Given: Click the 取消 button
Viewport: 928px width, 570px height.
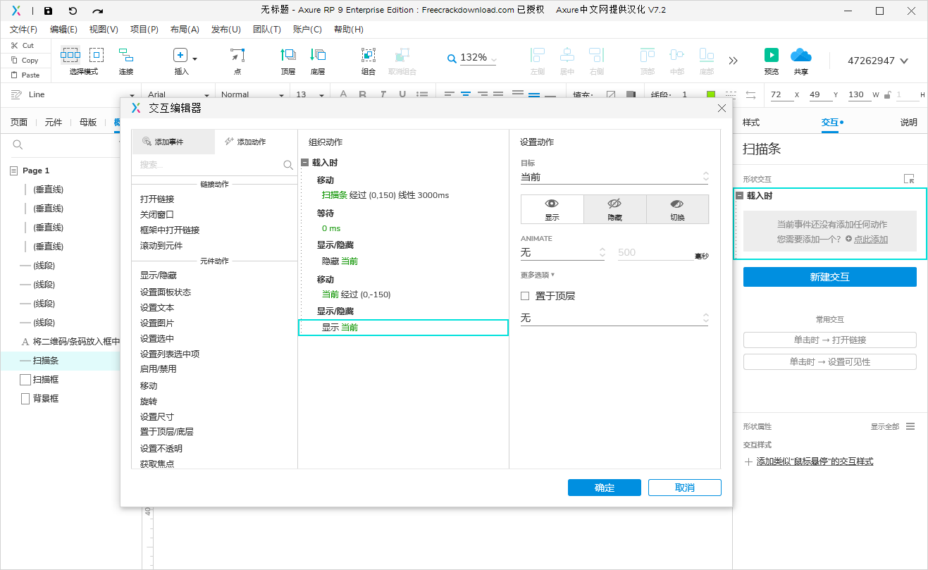Looking at the screenshot, I should [x=685, y=488].
